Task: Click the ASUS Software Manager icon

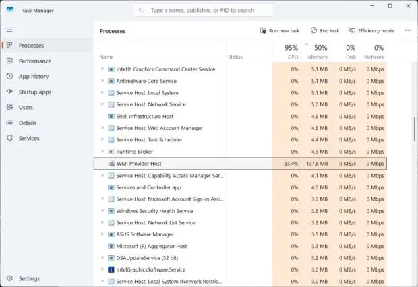Action: 111,234
